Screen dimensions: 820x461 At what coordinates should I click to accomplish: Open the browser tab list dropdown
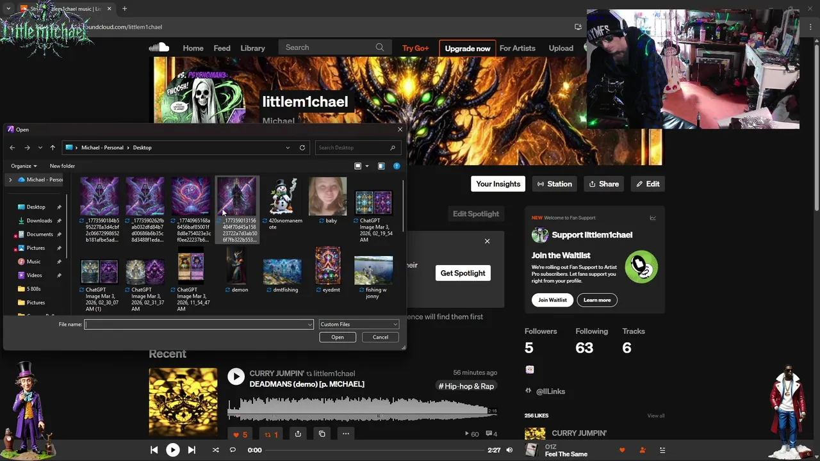pyautogui.click(x=8, y=9)
